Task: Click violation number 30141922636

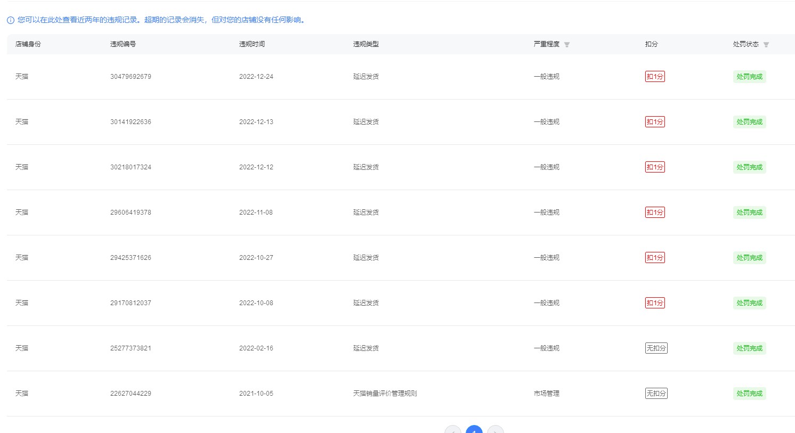Action: (131, 122)
